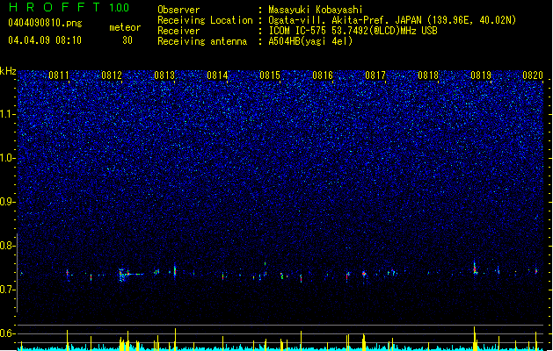Click the ICOM IC-575 receiver text

click(353, 31)
